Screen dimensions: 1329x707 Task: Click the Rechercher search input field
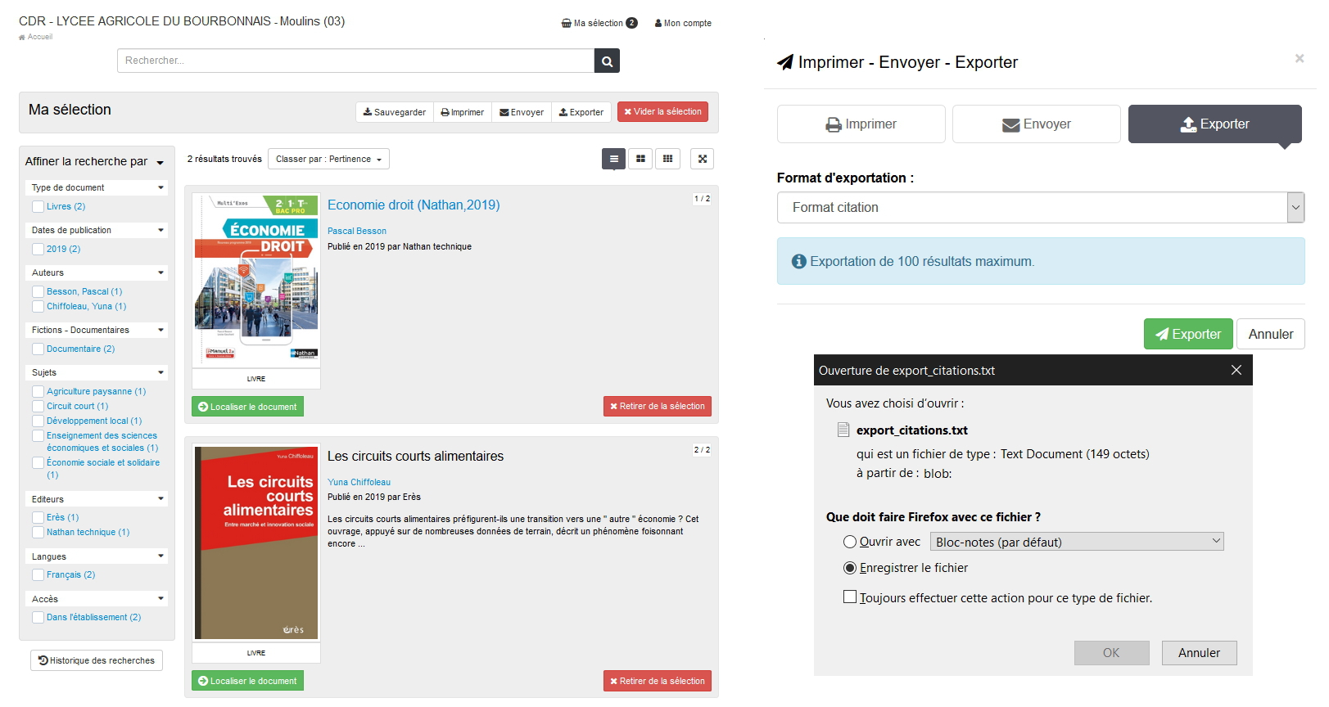[355, 61]
